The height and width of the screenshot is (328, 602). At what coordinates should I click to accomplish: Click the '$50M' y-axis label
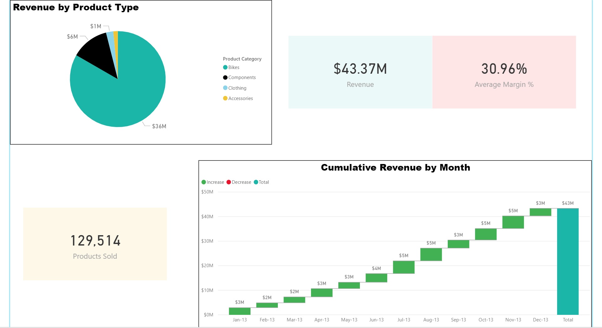[x=207, y=192]
